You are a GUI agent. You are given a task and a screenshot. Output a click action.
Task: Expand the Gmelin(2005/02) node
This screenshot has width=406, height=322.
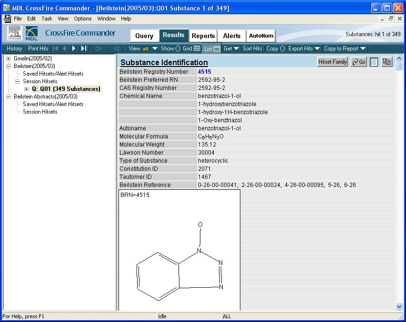point(8,59)
